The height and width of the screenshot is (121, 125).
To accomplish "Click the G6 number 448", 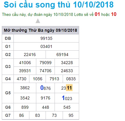I will click(x=46, y=107).
